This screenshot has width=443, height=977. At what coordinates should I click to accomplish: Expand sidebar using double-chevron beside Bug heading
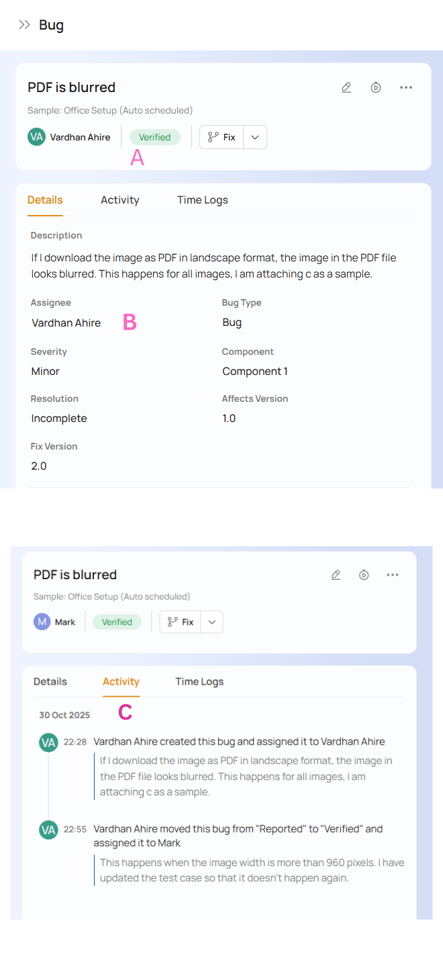coord(24,25)
